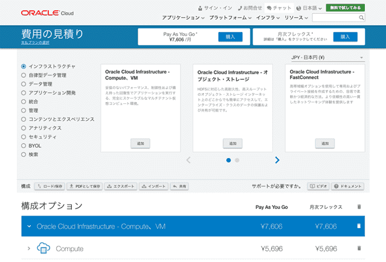This screenshot has width=386, height=262.
Task: Click the payment plan selection link under 費用の見積り
Action: coord(35,42)
